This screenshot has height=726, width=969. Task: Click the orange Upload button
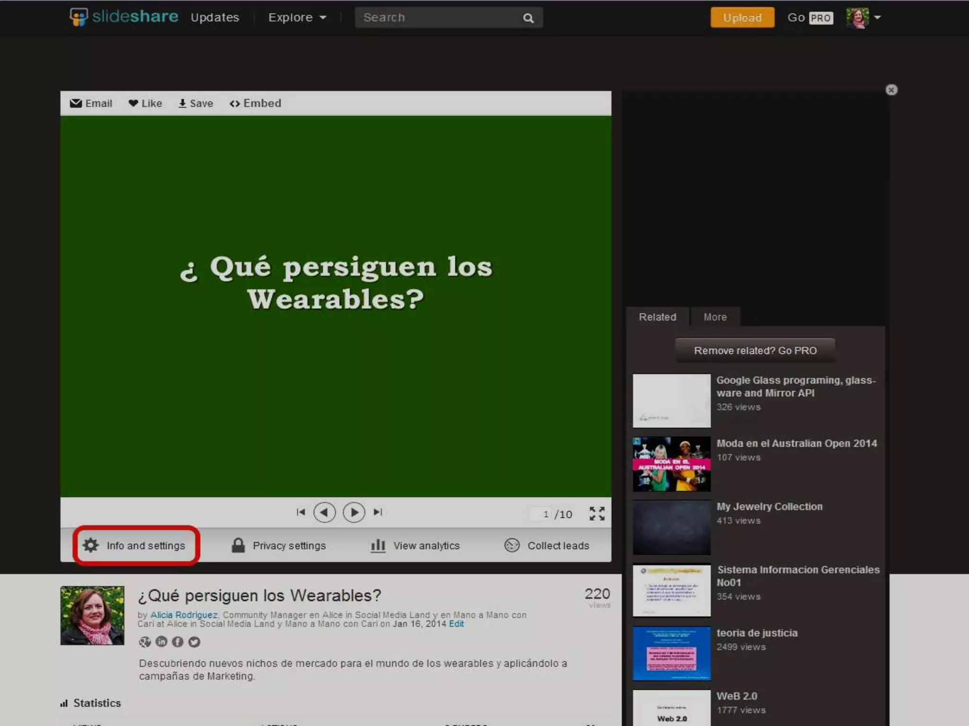point(742,17)
